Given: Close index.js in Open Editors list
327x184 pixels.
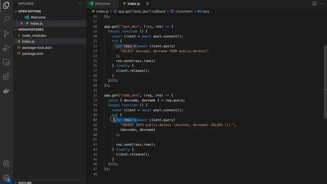Looking at the screenshot, I should pos(21,23).
